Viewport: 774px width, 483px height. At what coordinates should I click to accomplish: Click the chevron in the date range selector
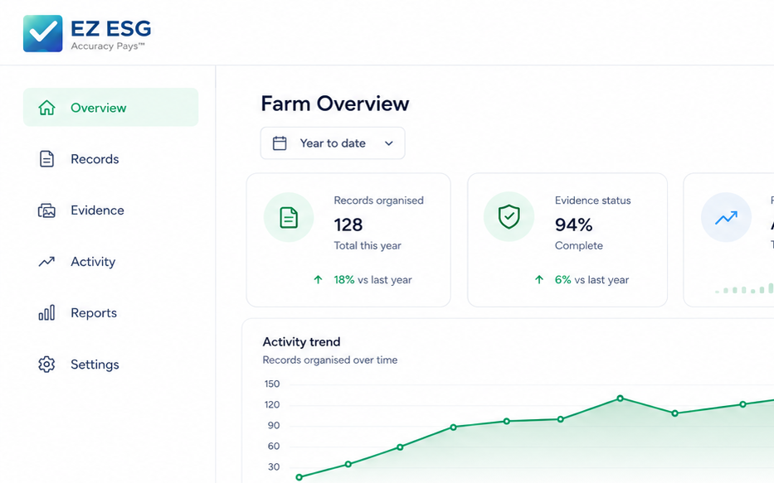(389, 143)
